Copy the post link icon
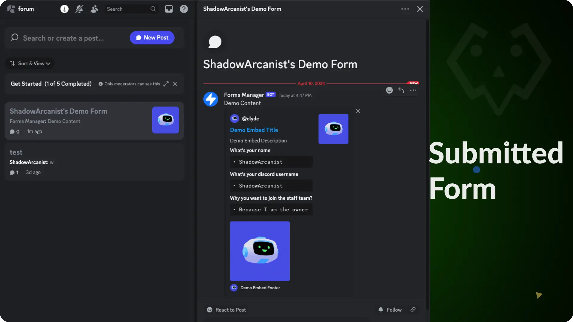This screenshot has height=322, width=573. pyautogui.click(x=413, y=310)
